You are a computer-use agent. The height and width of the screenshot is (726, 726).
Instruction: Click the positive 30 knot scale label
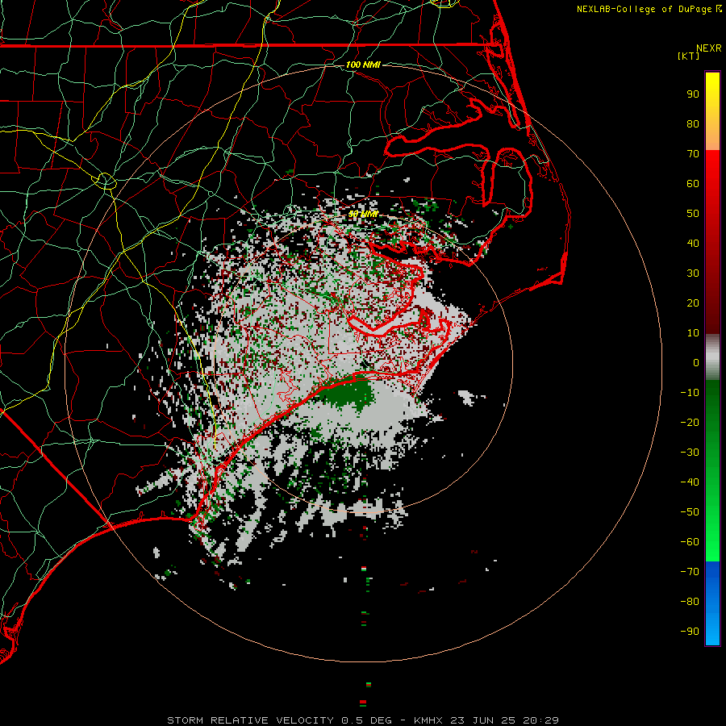click(x=693, y=273)
